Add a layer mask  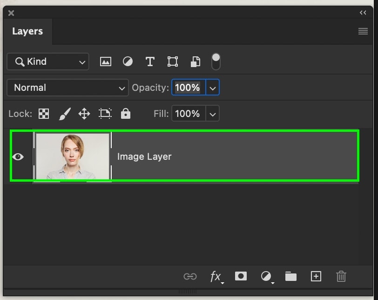point(241,276)
